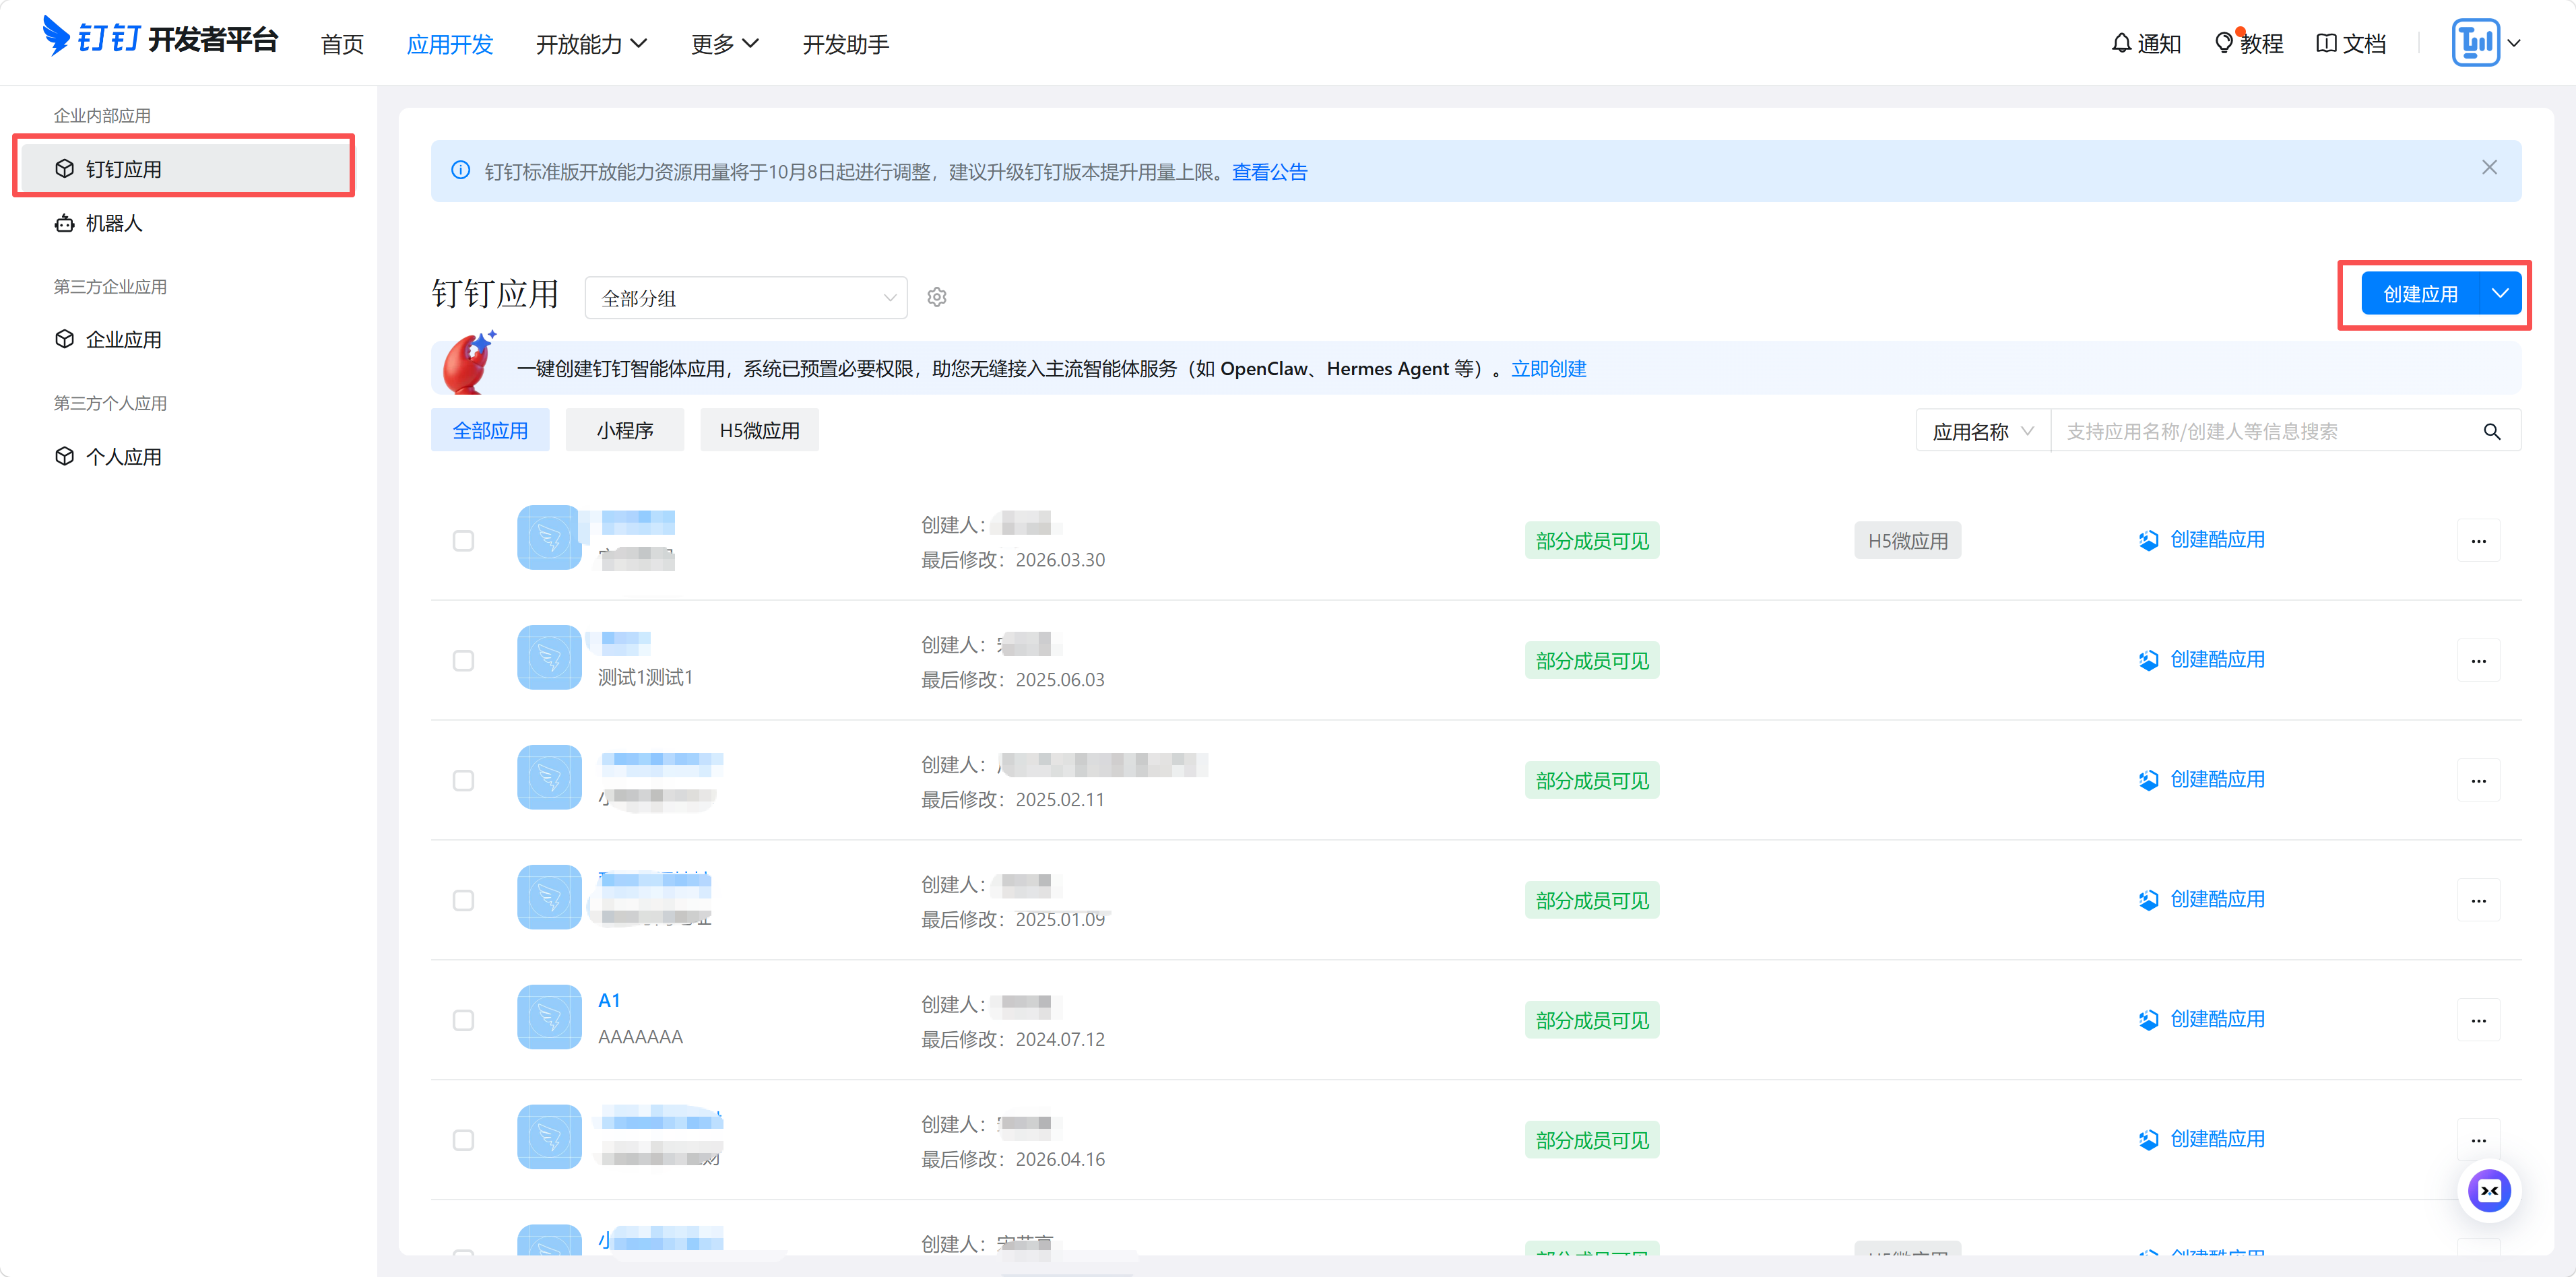Image resolution: width=2576 pixels, height=1277 pixels.
Task: Select checkbox for the A1 app
Action: 463,1021
